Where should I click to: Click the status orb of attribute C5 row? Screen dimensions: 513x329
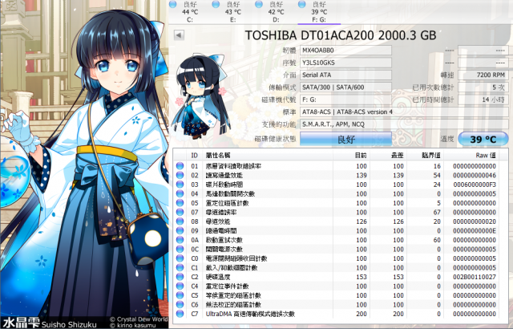click(180, 295)
